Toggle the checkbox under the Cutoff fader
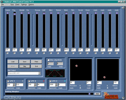The height and width of the screenshot is (100, 126). 44,53
